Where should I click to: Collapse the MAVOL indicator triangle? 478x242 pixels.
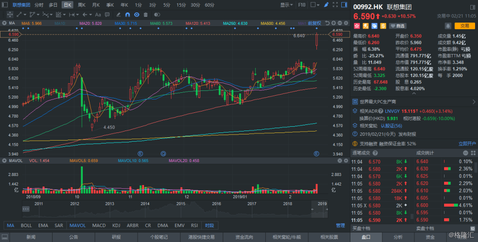[4, 161]
